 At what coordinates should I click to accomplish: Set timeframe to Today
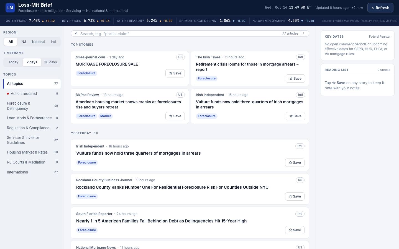pos(13,62)
